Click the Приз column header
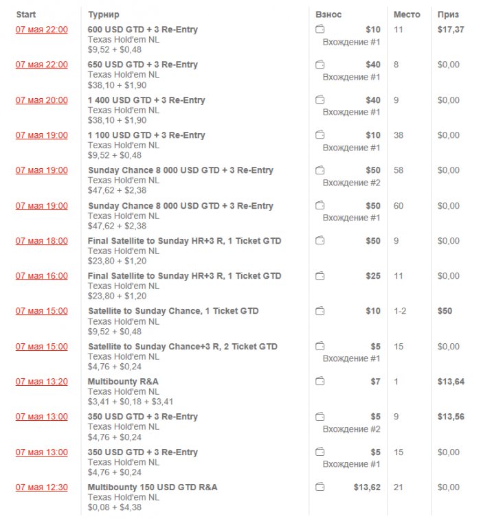Viewport: 481px width, 519px height. tap(449, 14)
